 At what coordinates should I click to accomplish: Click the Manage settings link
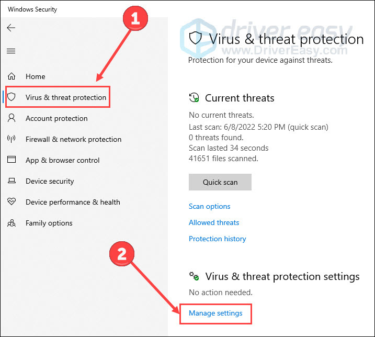[x=215, y=313]
